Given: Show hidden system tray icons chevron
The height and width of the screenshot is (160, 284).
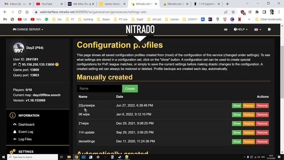Looking at the screenshot, I should point(244,157).
